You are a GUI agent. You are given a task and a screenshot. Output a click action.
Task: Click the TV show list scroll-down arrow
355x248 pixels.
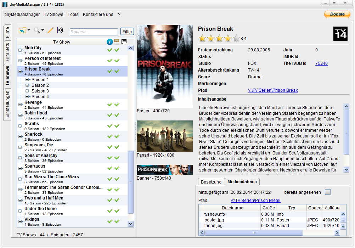point(131,224)
